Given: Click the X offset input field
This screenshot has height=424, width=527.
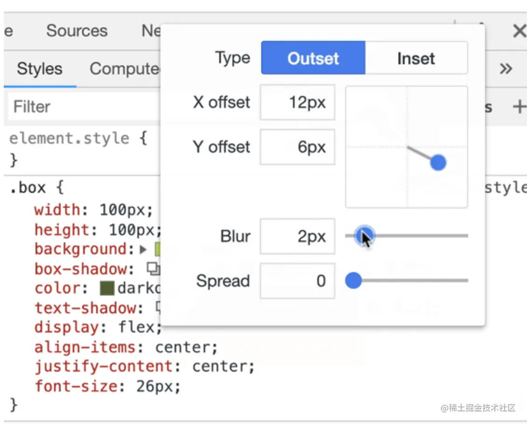Looking at the screenshot, I should [x=298, y=103].
